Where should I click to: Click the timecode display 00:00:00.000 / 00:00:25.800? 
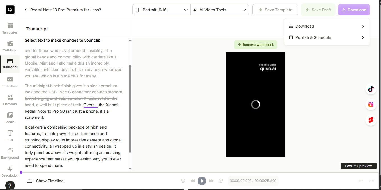[253, 181]
